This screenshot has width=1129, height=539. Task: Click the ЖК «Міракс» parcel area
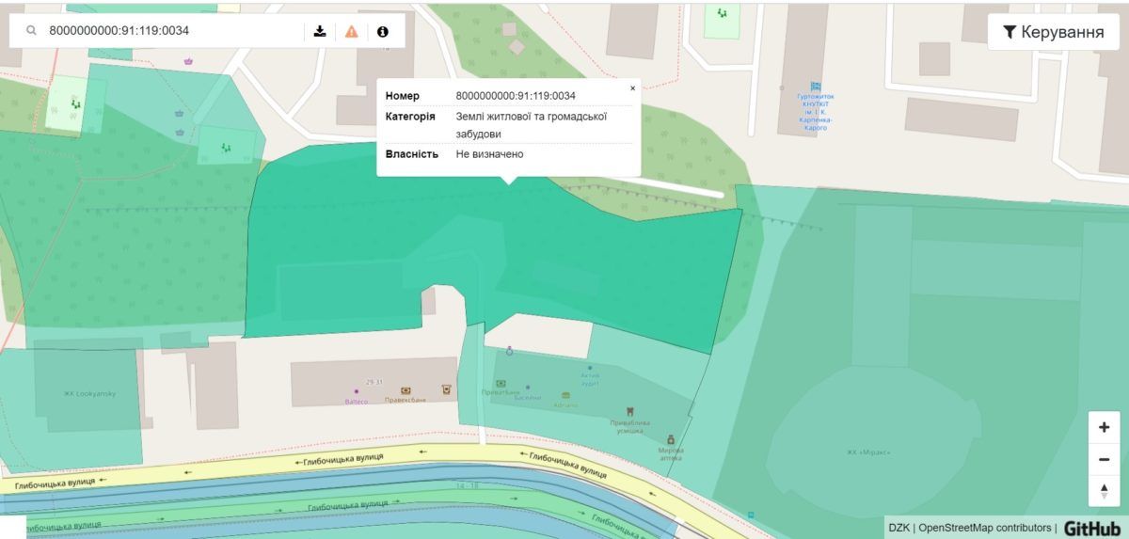(x=867, y=452)
